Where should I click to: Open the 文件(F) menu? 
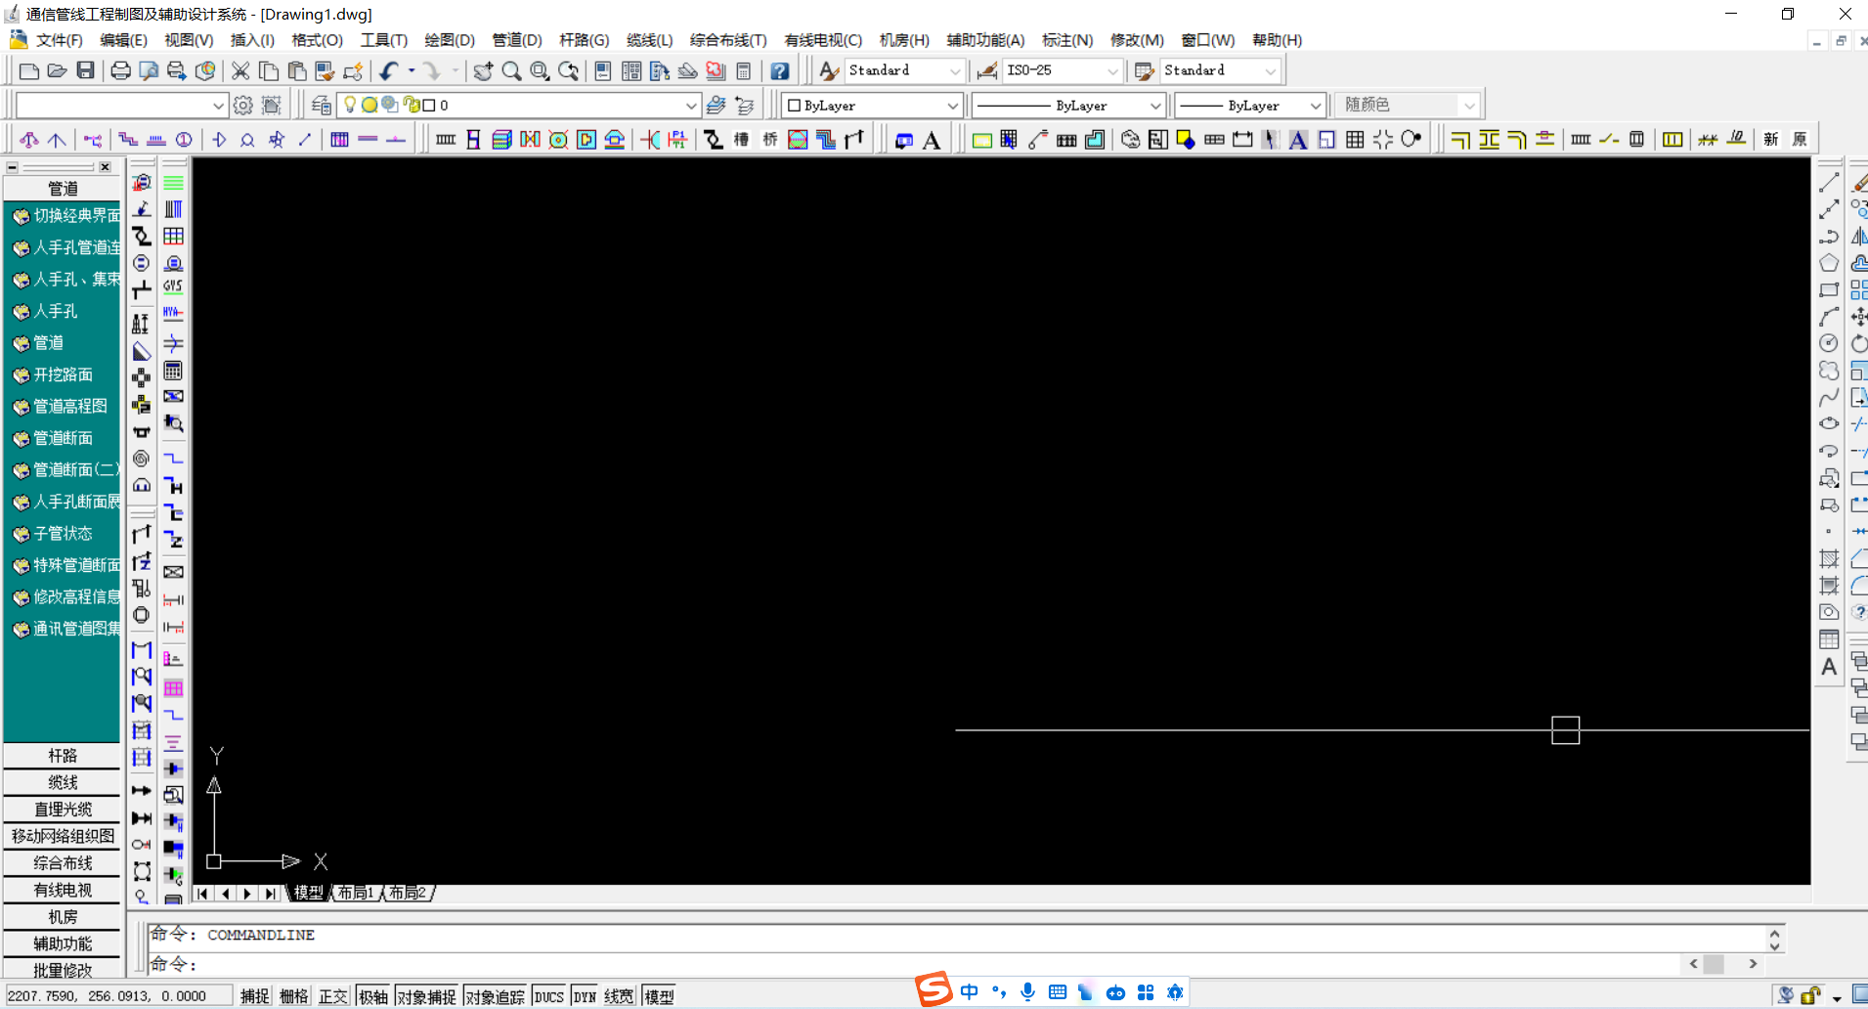point(59,40)
